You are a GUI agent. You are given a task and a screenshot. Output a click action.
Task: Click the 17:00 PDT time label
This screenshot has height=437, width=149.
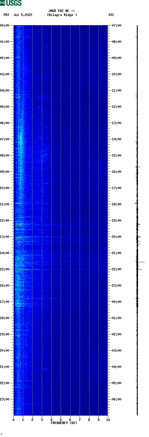click(x=5, y=302)
